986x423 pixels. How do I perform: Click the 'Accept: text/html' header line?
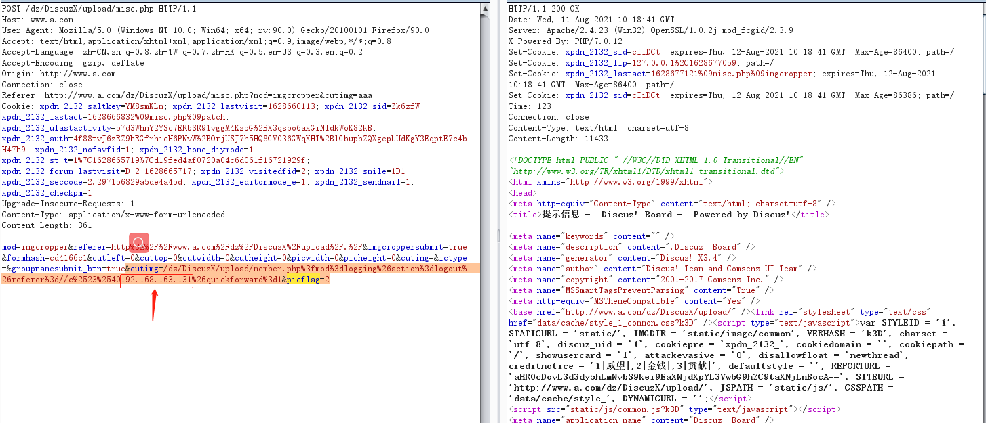pos(196,41)
